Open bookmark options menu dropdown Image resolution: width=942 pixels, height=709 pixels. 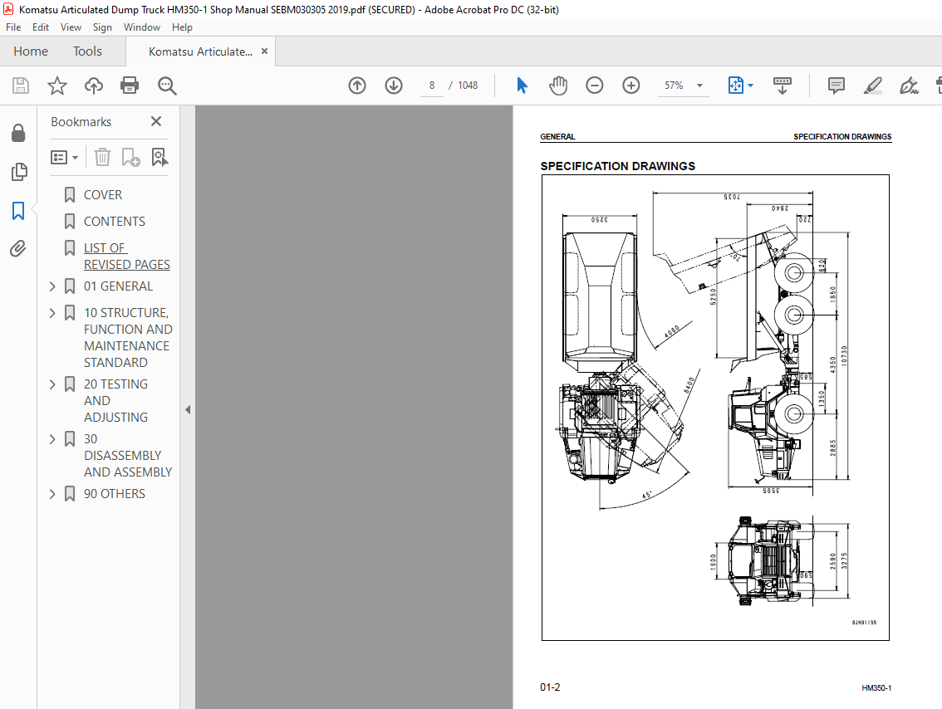(64, 157)
